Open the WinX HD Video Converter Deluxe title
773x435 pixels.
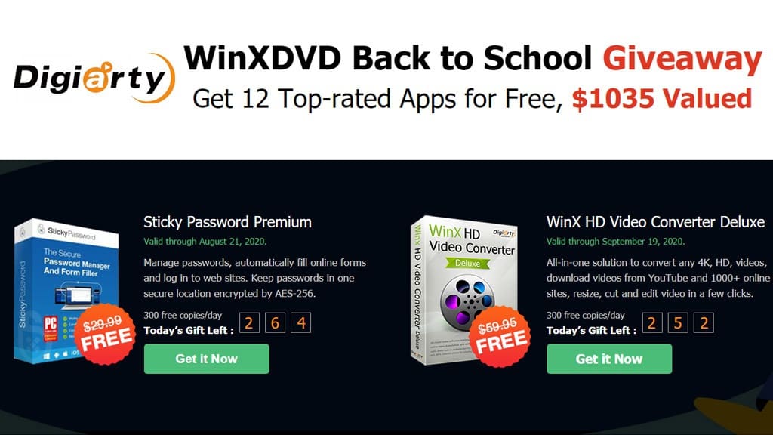[x=655, y=222]
